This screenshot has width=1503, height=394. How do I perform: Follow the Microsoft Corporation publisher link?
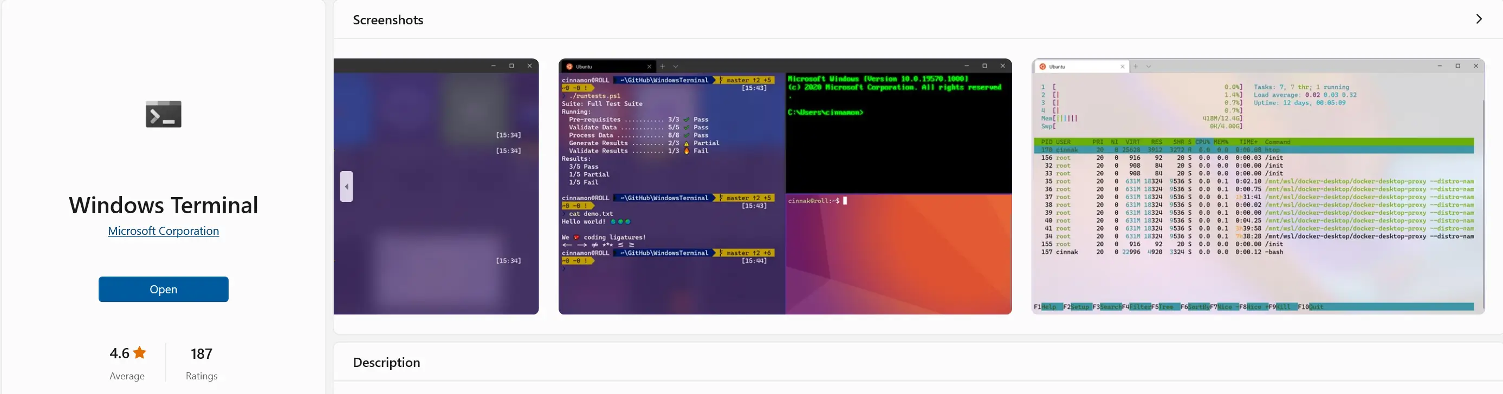(x=164, y=231)
